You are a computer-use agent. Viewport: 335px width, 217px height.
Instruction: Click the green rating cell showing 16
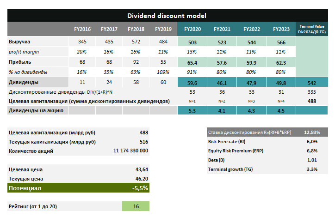click(x=136, y=206)
